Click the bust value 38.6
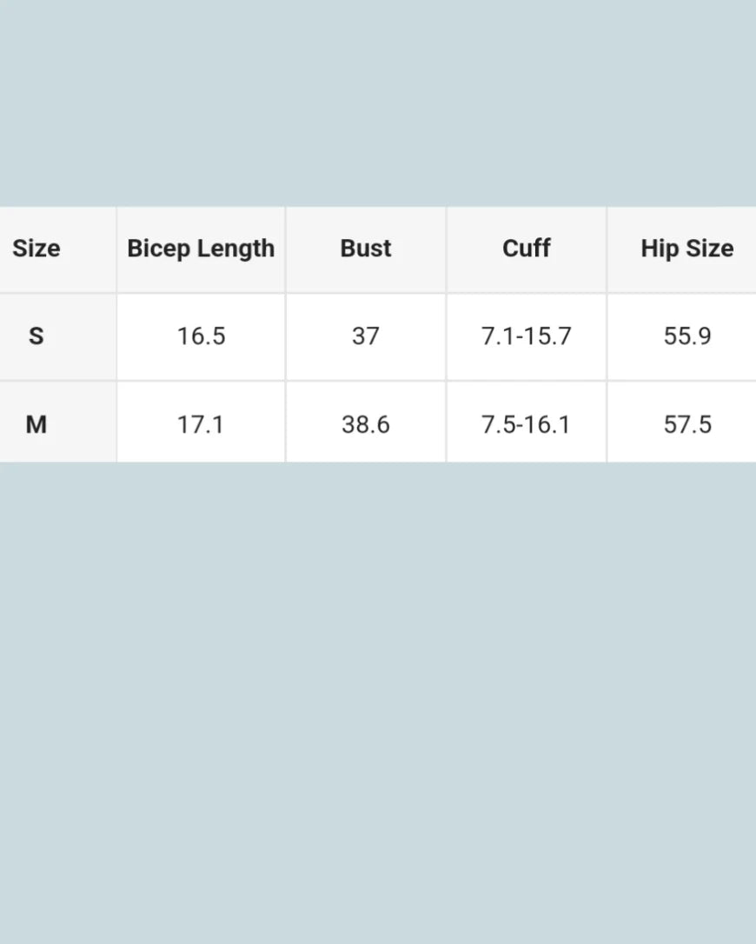Viewport: 756px width, 944px height. tap(366, 425)
